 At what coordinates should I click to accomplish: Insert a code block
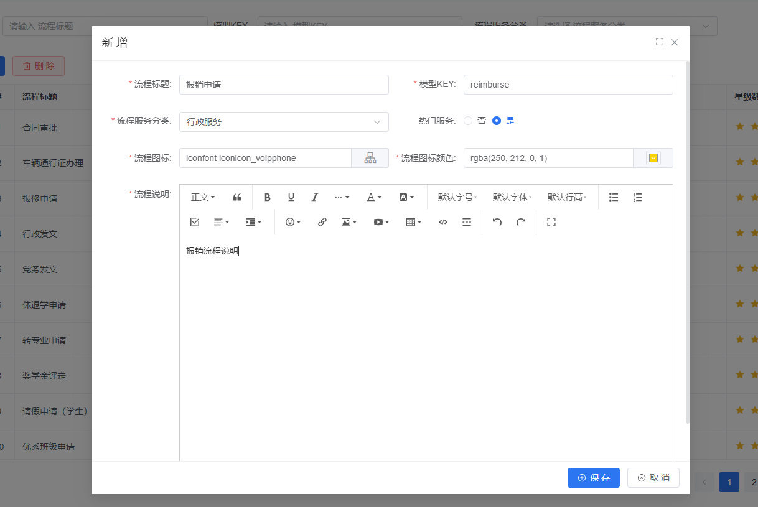[x=443, y=222]
